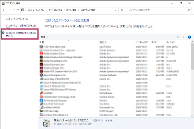Click the vertical scrollbar thumb
The image size is (194, 129).
coord(192,56)
